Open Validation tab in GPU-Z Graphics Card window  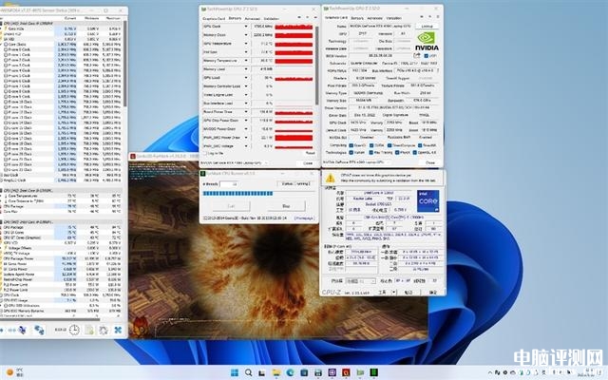394,18
